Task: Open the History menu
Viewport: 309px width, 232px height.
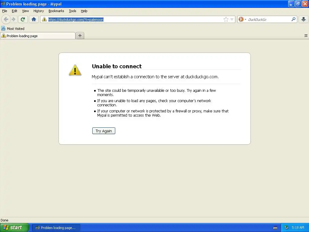Action: click(39, 11)
